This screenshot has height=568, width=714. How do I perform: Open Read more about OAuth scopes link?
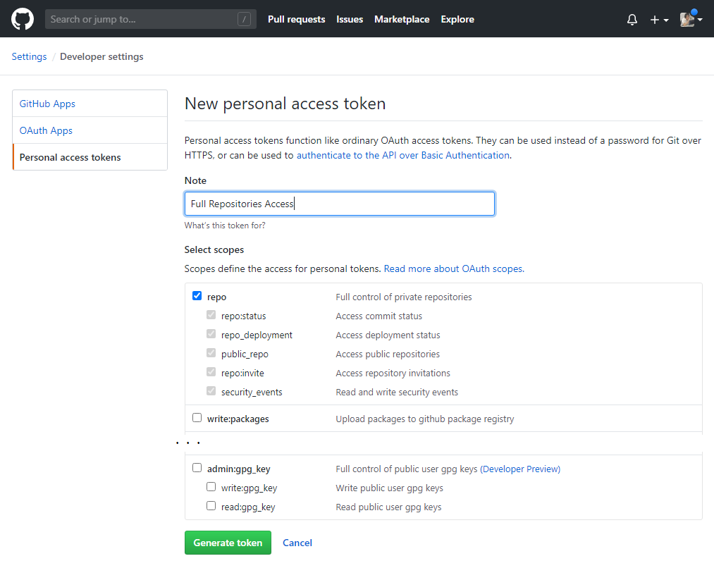coord(453,268)
